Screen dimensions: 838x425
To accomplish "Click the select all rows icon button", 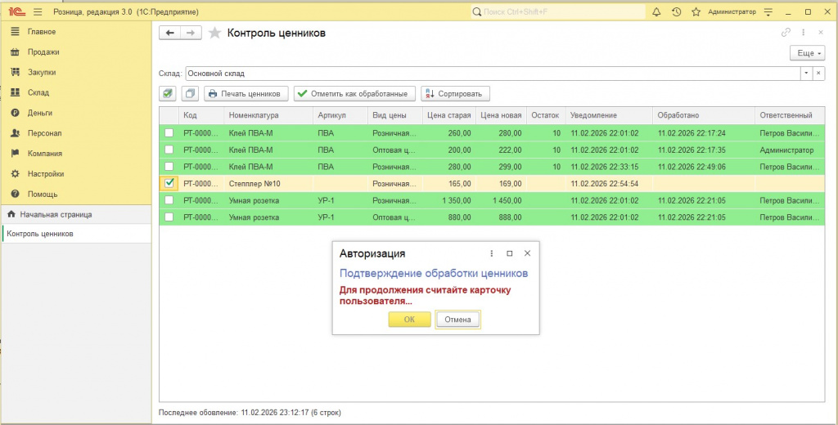I will [x=168, y=93].
